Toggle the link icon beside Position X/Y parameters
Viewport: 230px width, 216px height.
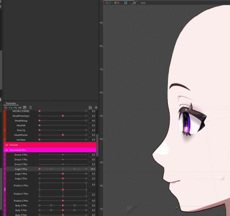click(x=5, y=190)
